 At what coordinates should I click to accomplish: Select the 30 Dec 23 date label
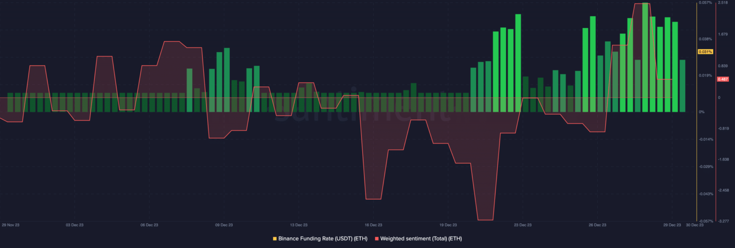[695, 225]
